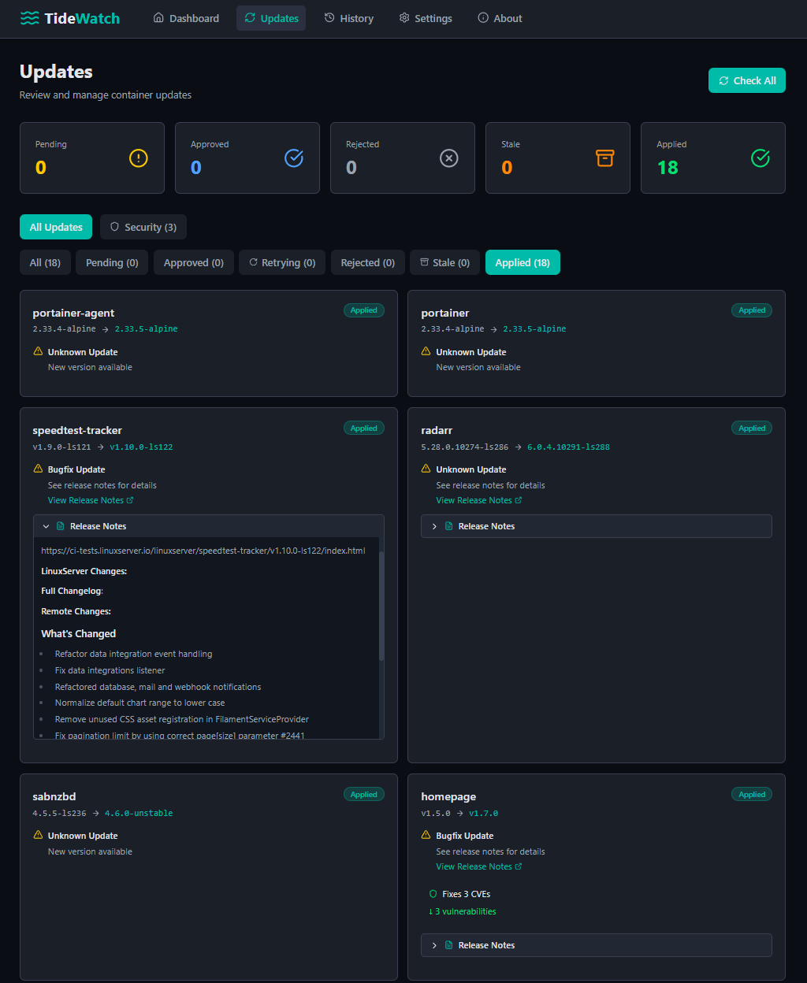The image size is (807, 983).
Task: Open the History page in navigation
Action: (x=349, y=18)
